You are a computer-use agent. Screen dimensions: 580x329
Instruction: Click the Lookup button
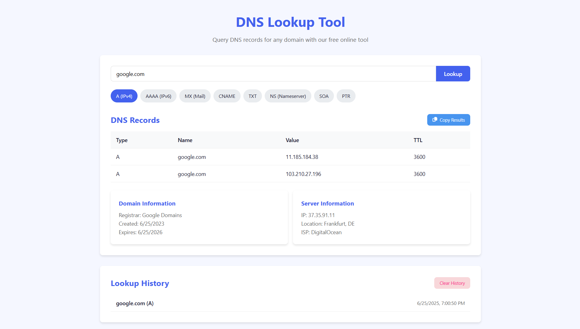point(453,74)
